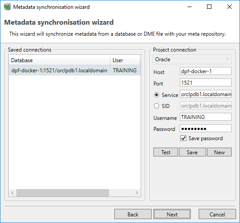The height and width of the screenshot is (223, 240).
Task: Click the horizontal scrollbar thumb in Saved connections
Action: [62, 193]
